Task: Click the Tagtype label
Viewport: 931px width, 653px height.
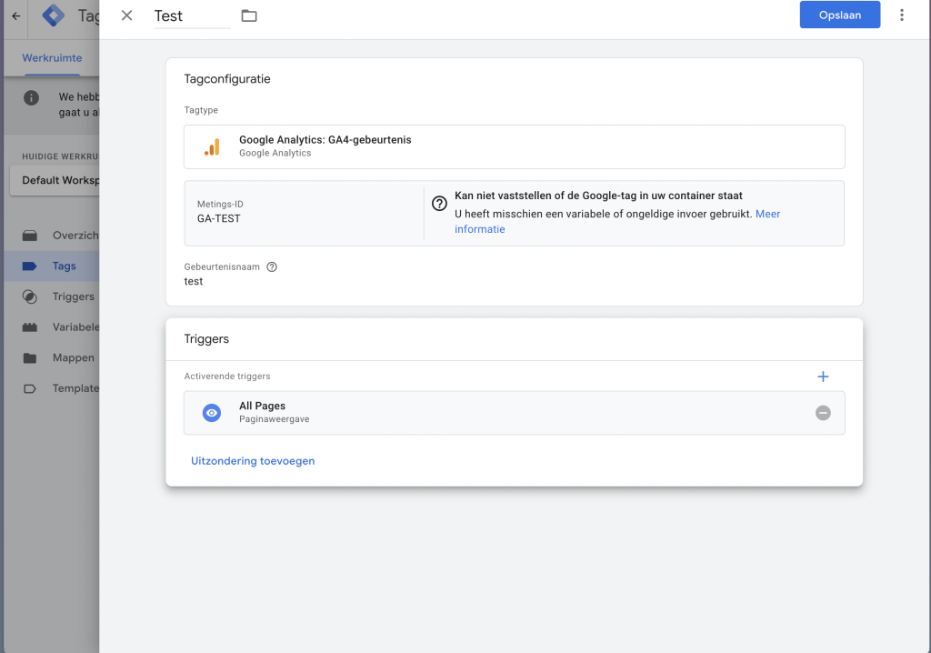Action: point(201,110)
